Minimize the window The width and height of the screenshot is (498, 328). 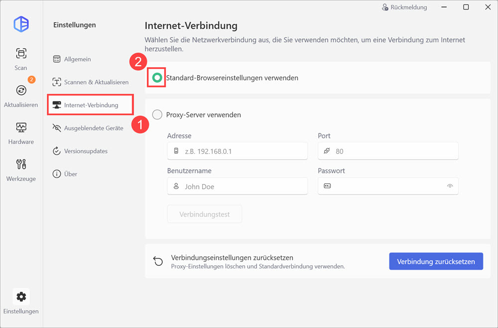(444, 7)
